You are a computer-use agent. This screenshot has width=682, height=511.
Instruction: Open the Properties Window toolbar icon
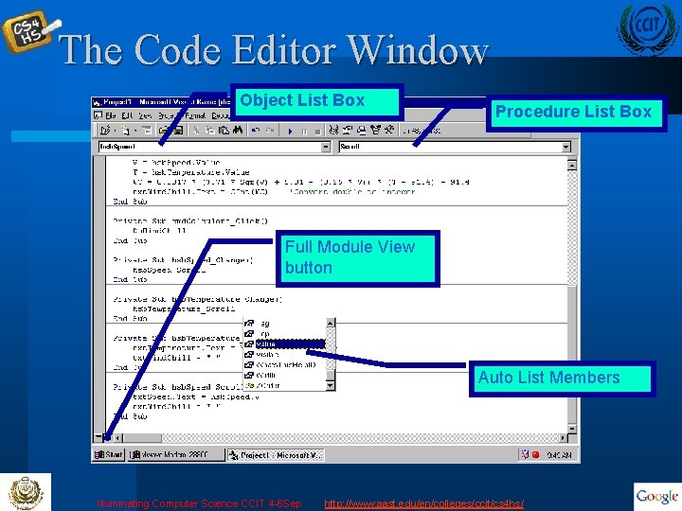pyautogui.click(x=348, y=130)
